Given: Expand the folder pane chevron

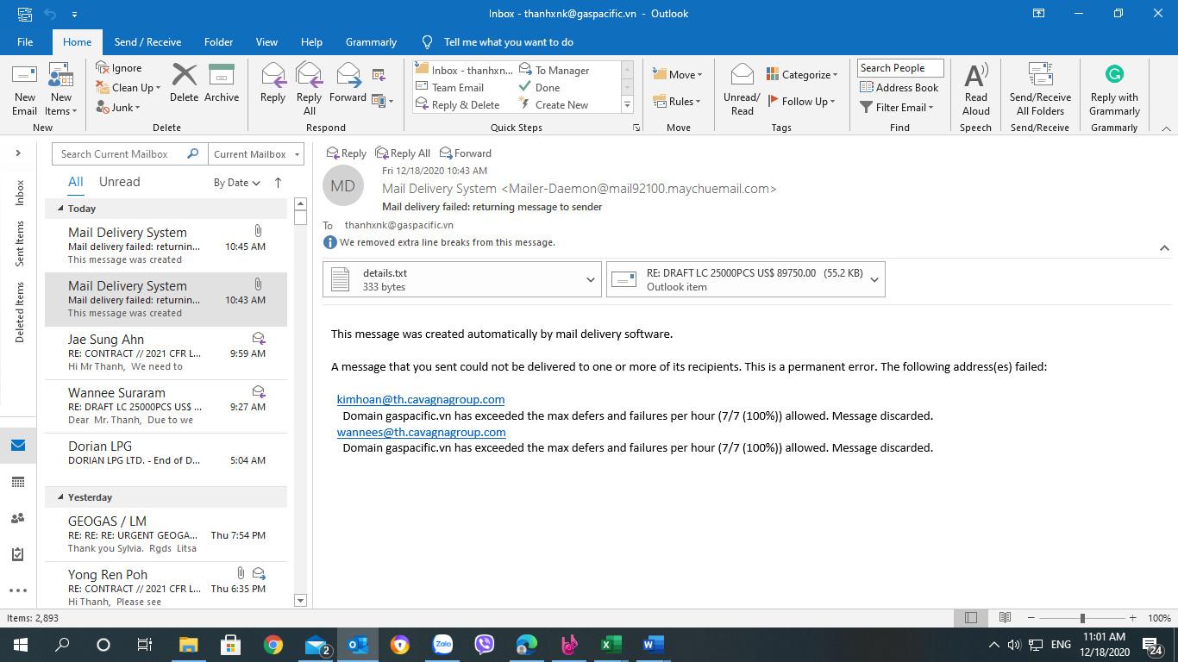Looking at the screenshot, I should tap(17, 153).
